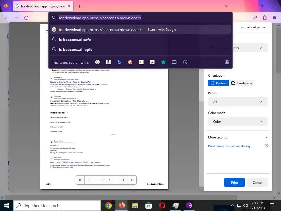
Task: Jump to last page of print preview
Action: (132, 180)
